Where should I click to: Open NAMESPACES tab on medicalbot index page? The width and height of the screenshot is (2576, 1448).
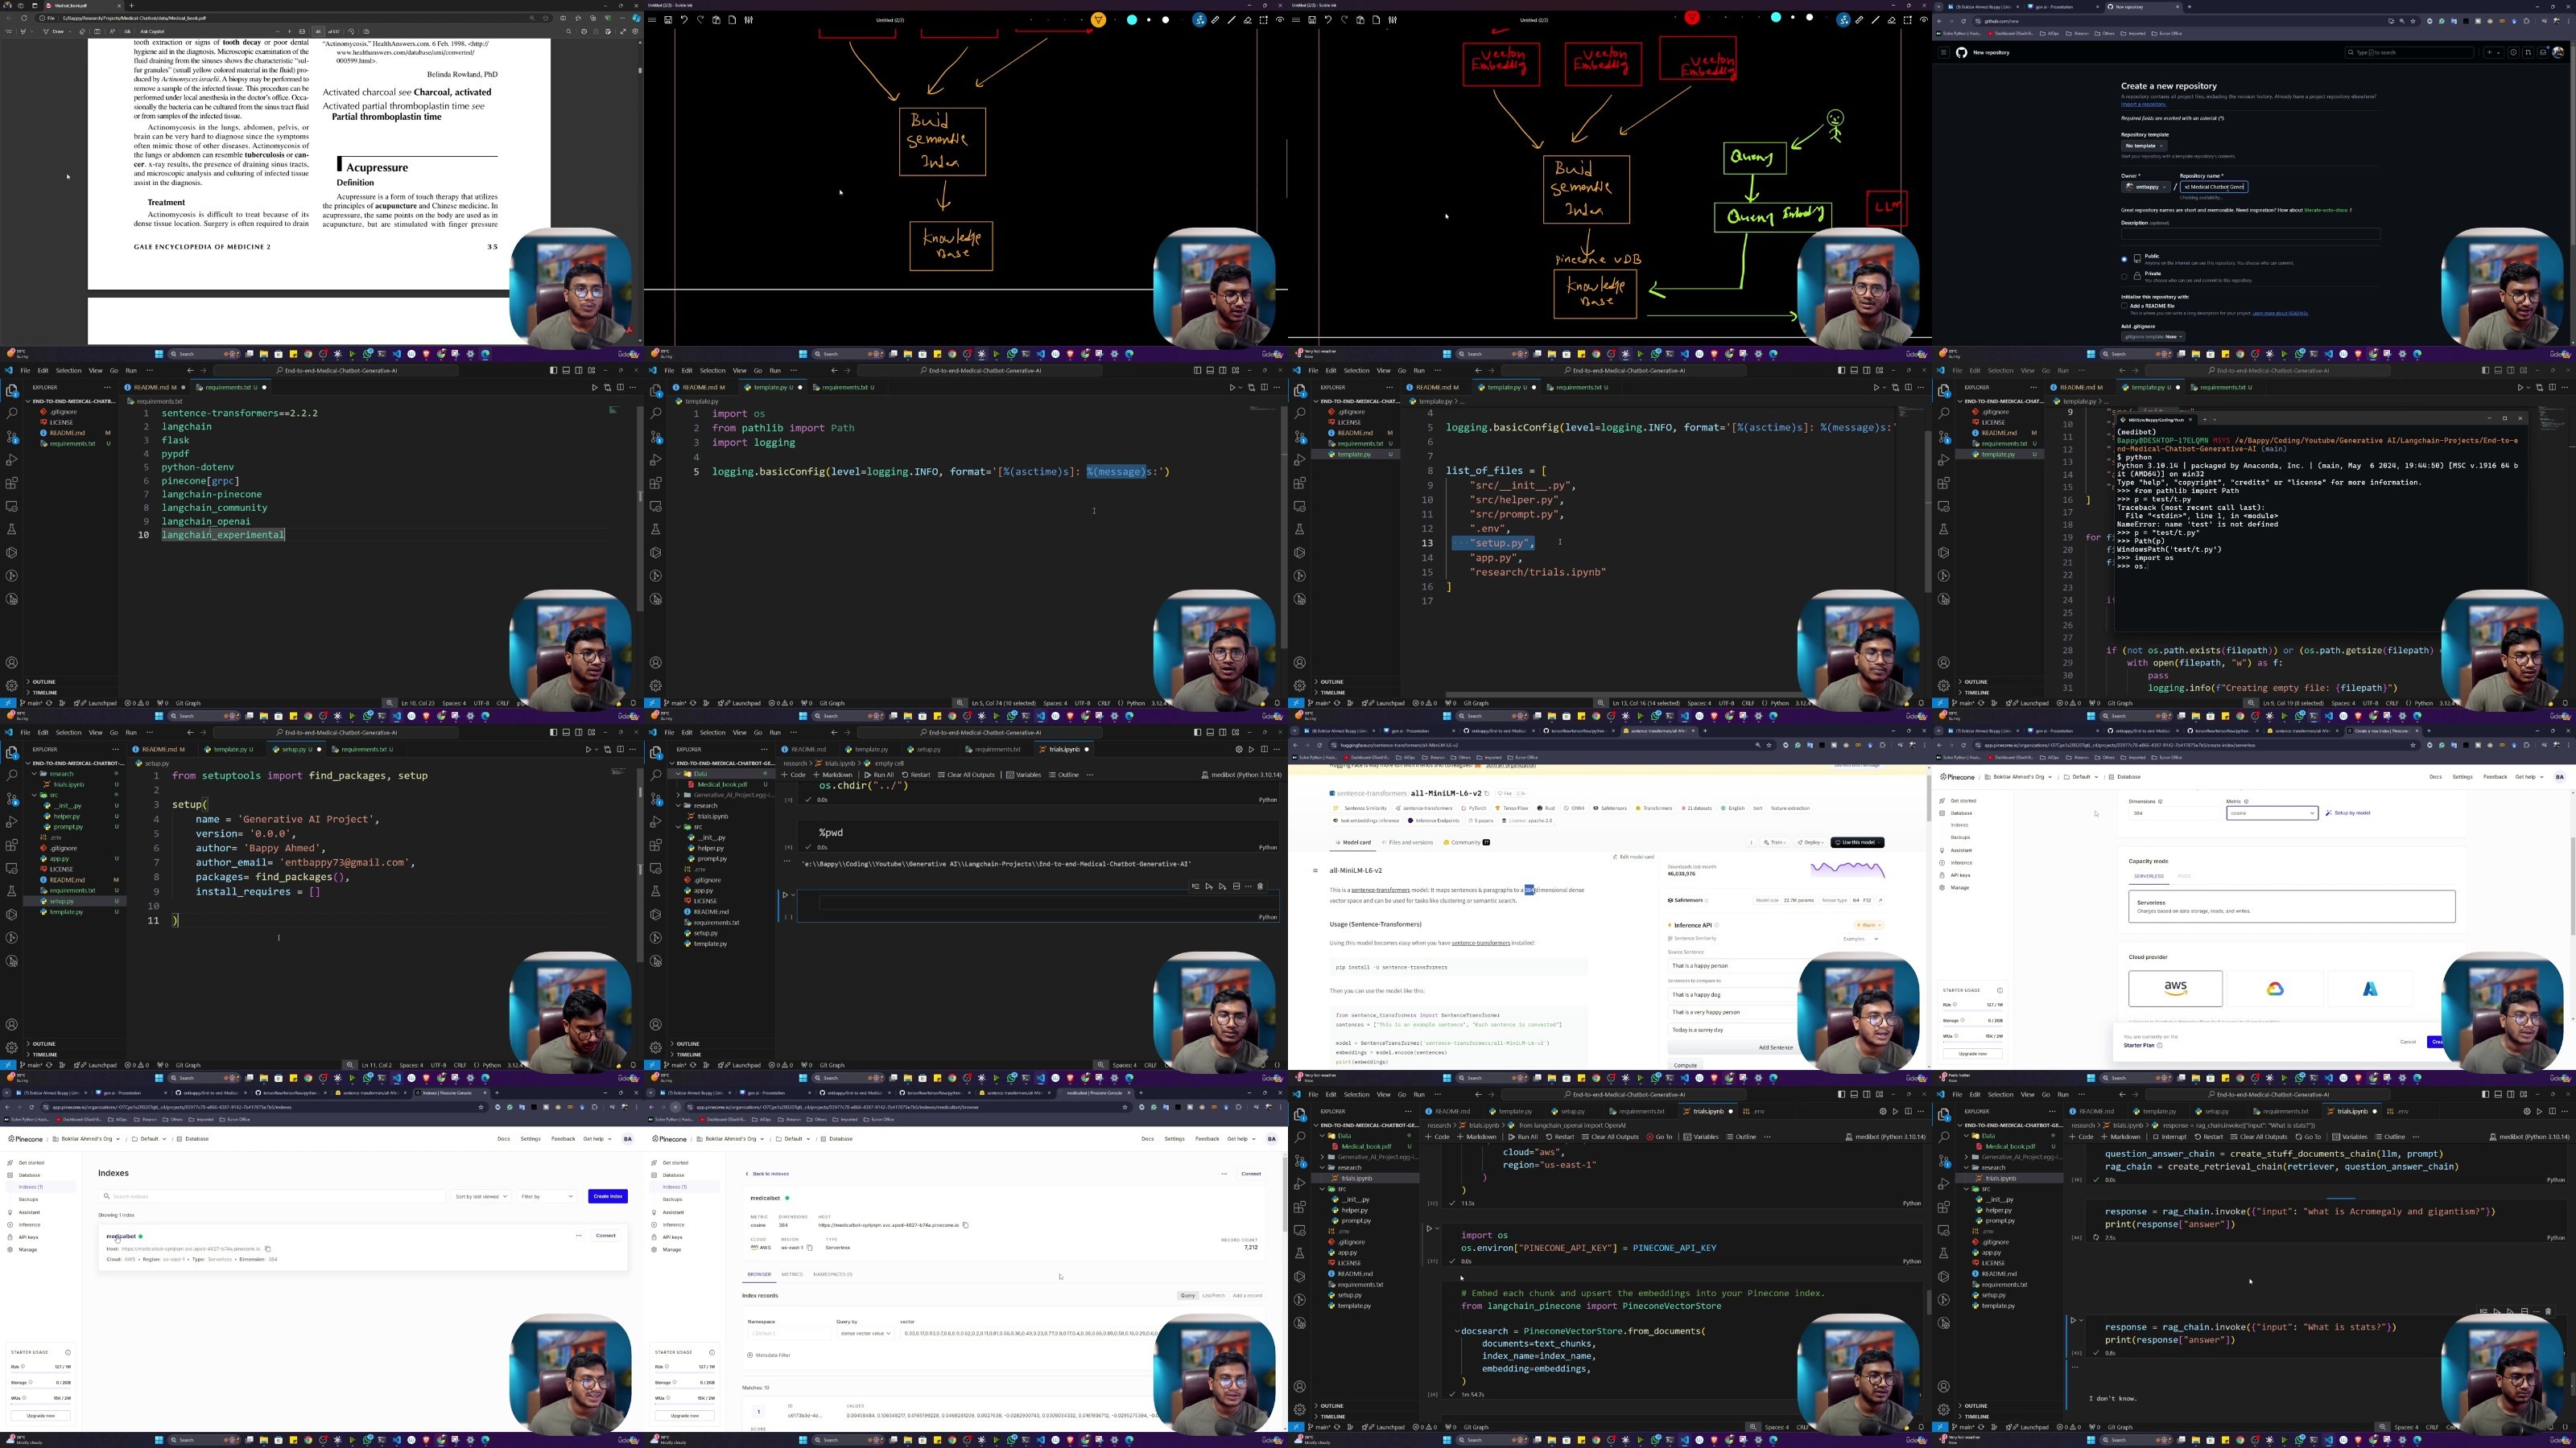[x=833, y=1274]
